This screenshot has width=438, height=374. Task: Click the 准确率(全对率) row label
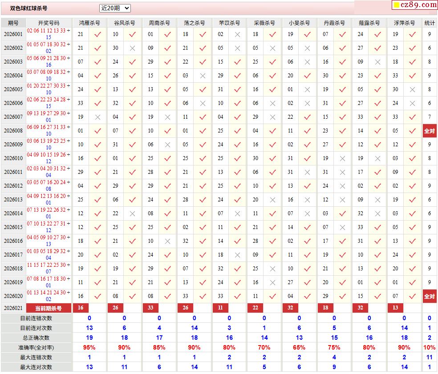(36, 347)
